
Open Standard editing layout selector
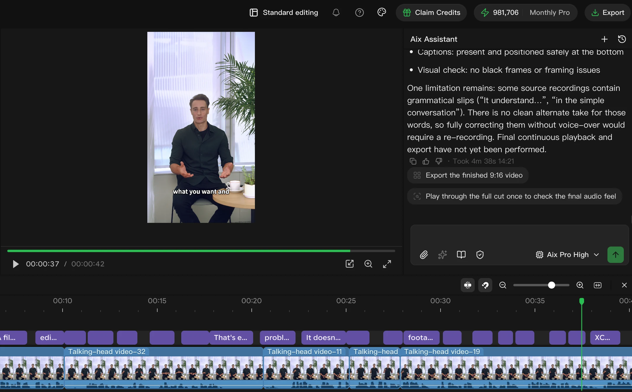click(x=284, y=13)
